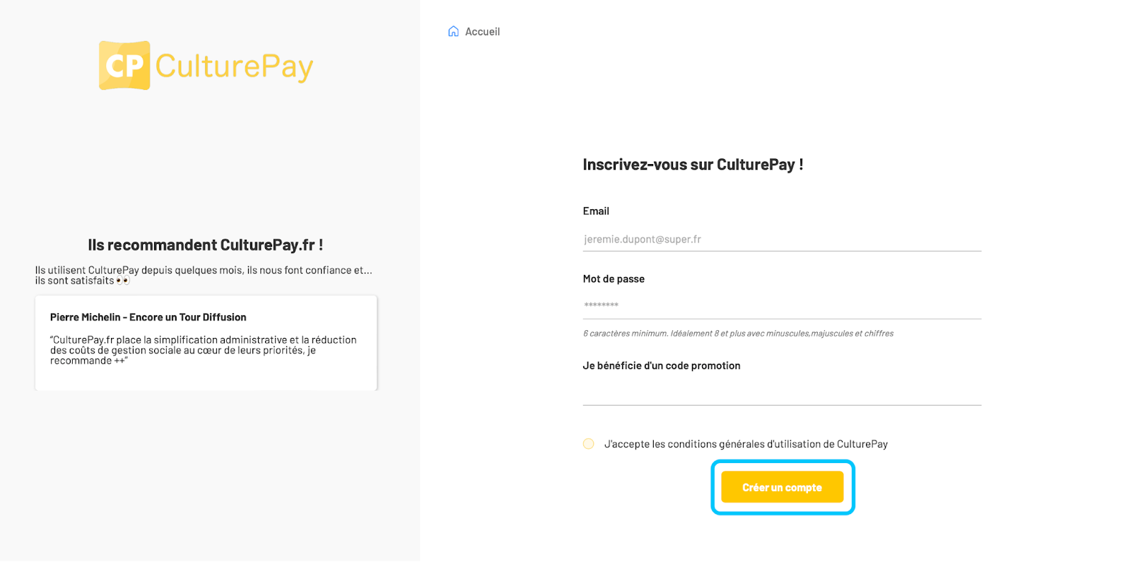Click the house icon beside Accueil

tap(453, 32)
